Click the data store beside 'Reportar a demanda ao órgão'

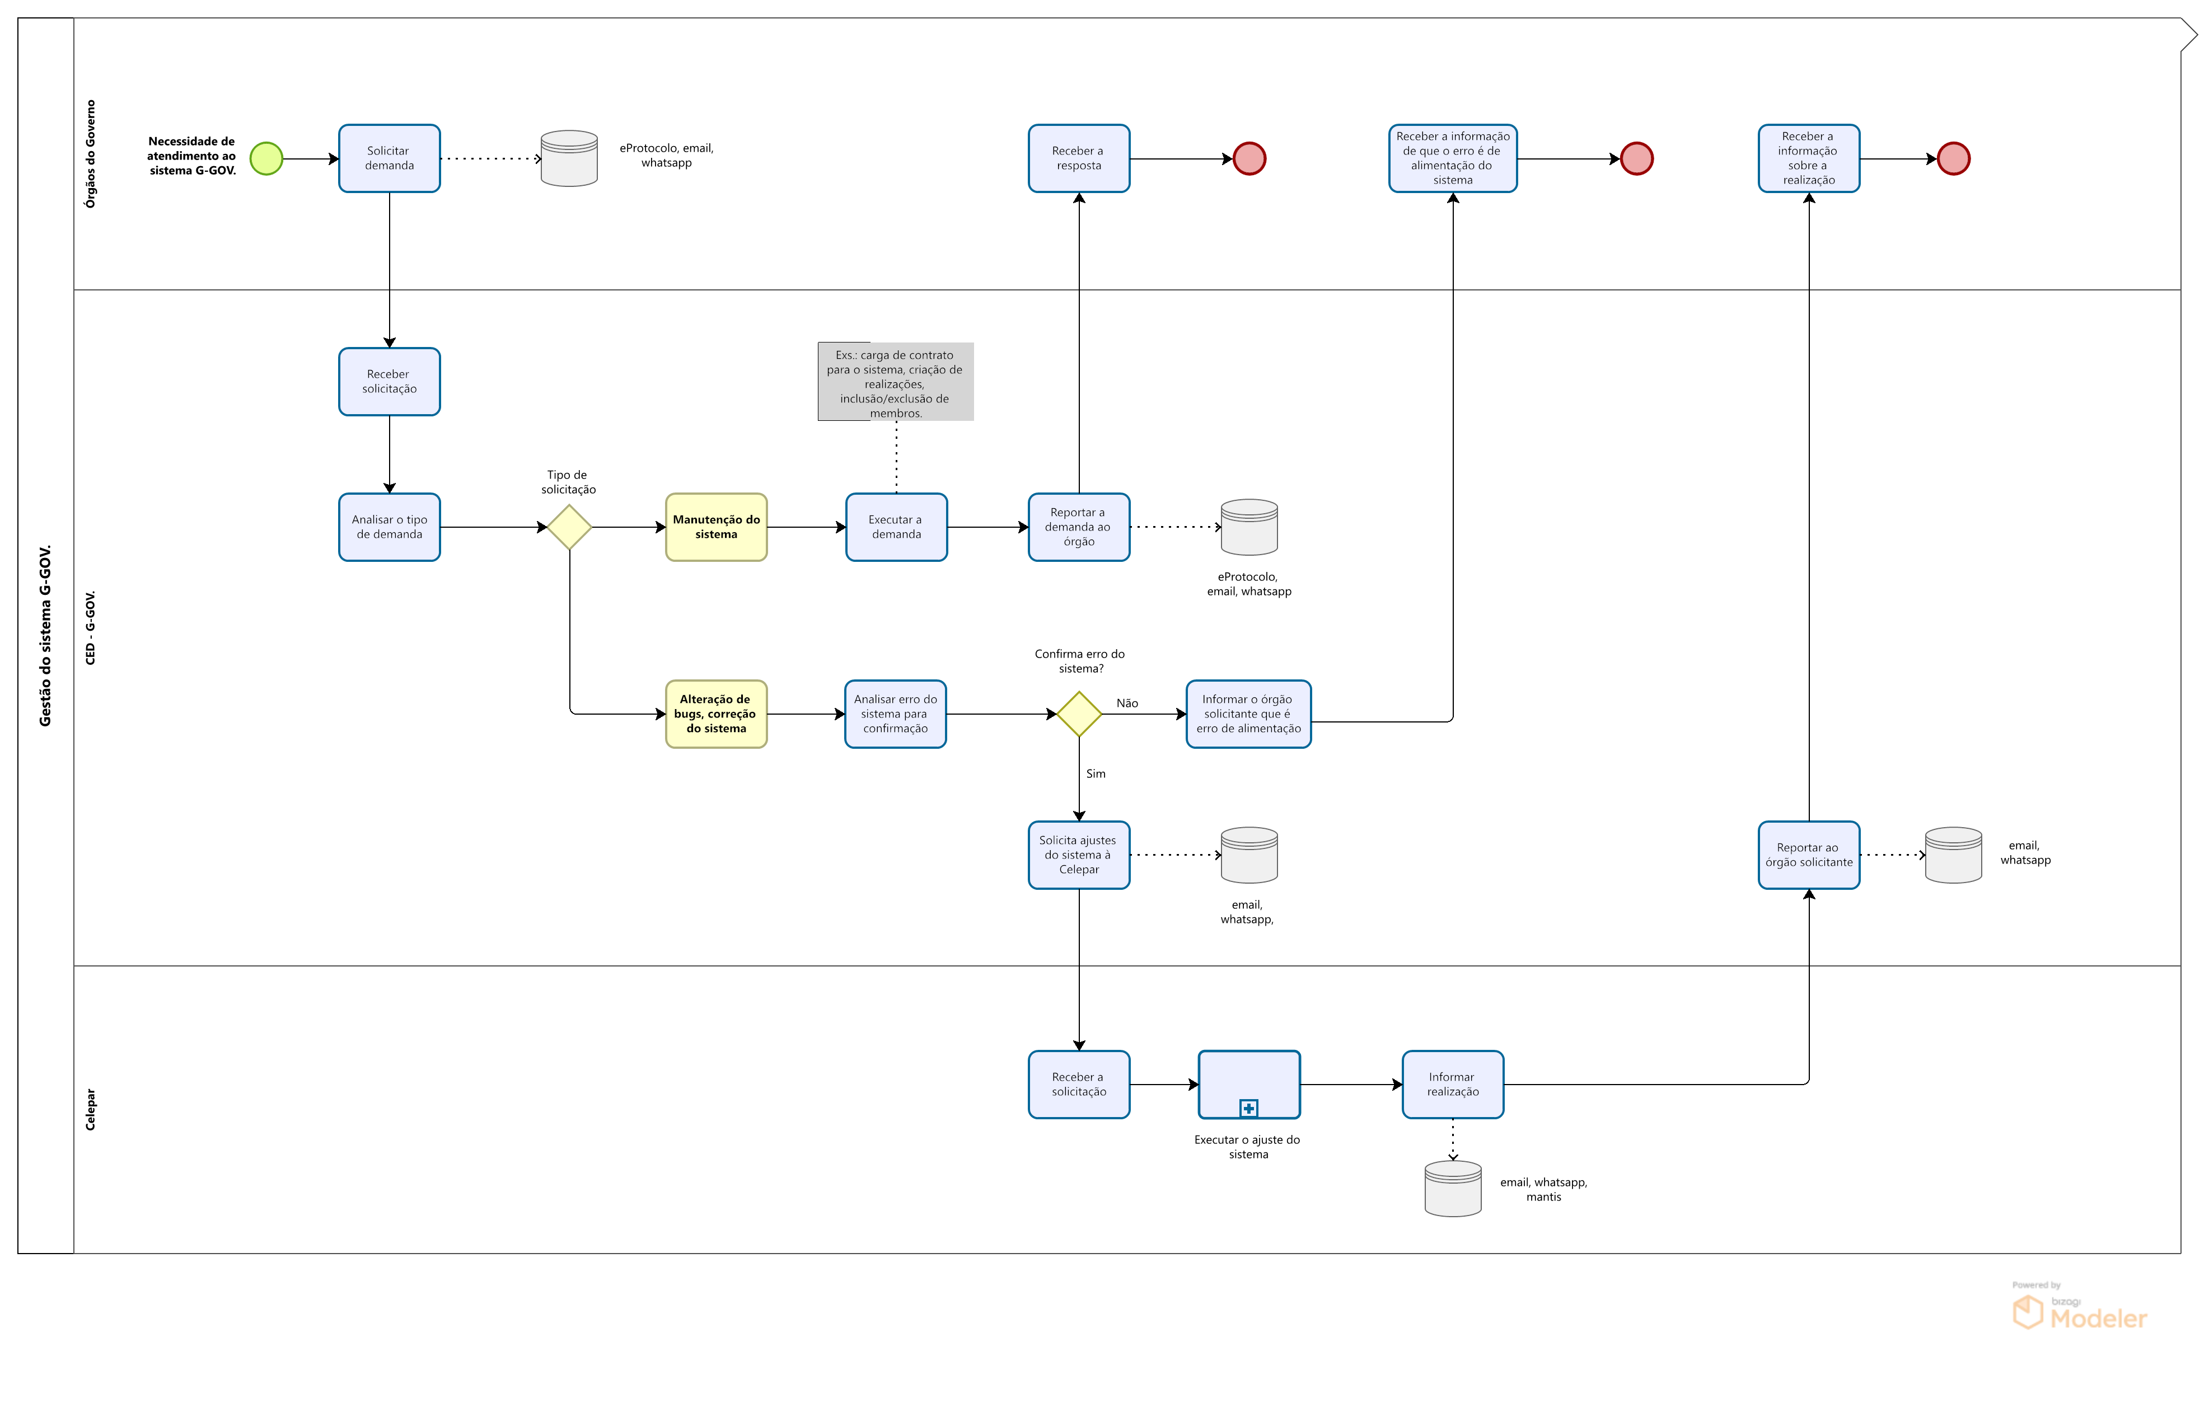[x=1249, y=527]
